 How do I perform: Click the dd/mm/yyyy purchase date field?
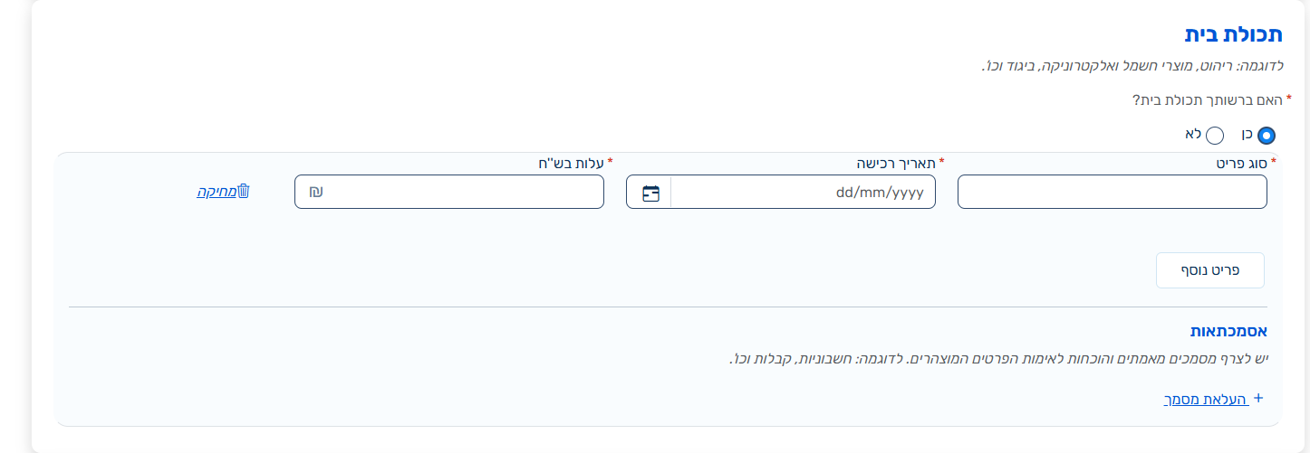803,192
